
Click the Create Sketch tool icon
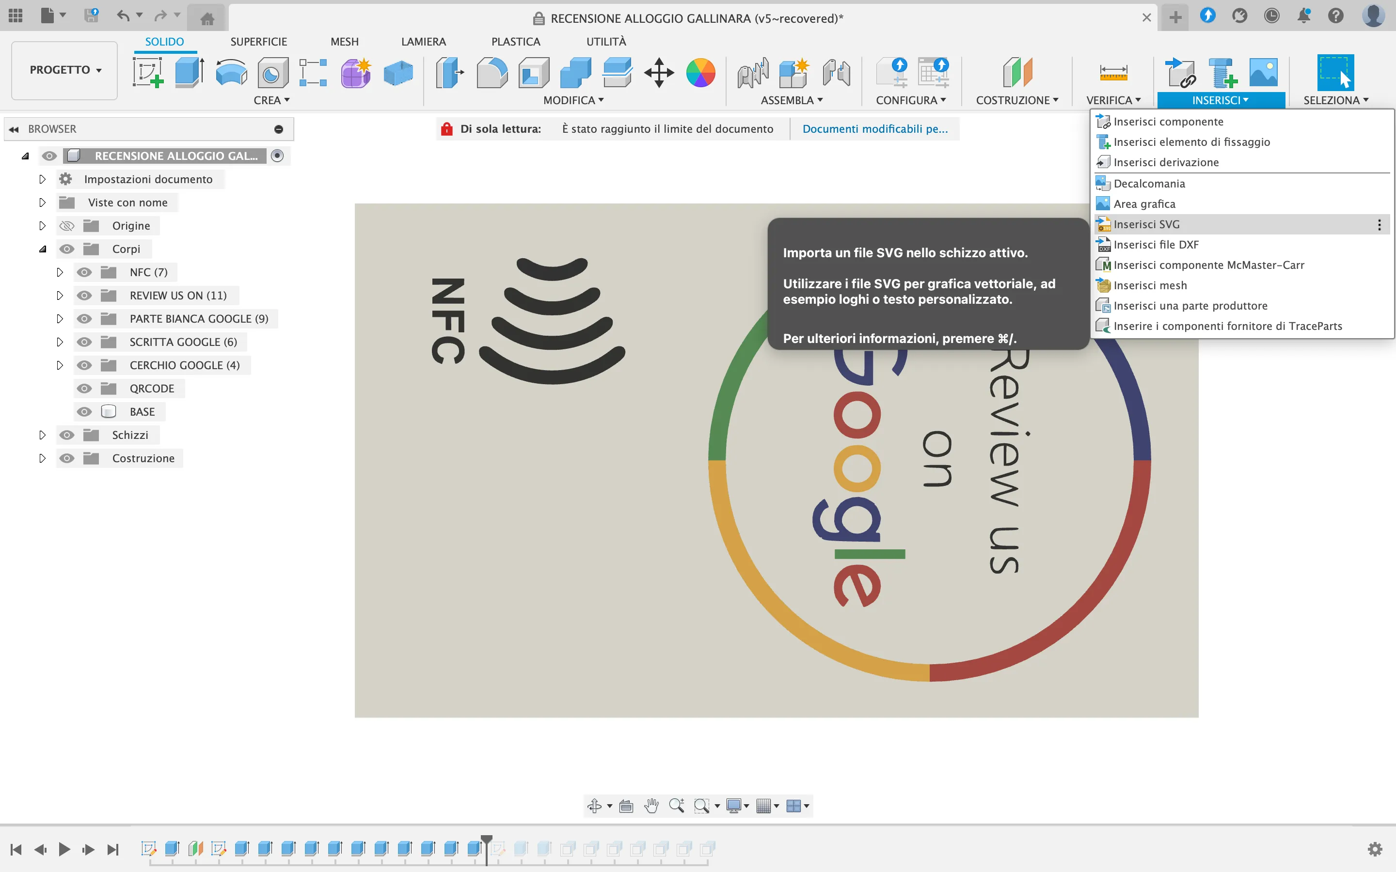tap(148, 73)
